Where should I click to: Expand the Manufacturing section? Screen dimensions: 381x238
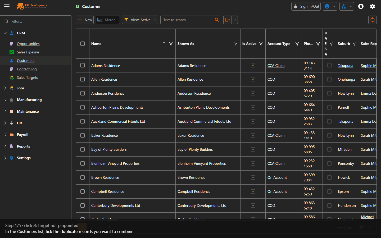point(5,100)
